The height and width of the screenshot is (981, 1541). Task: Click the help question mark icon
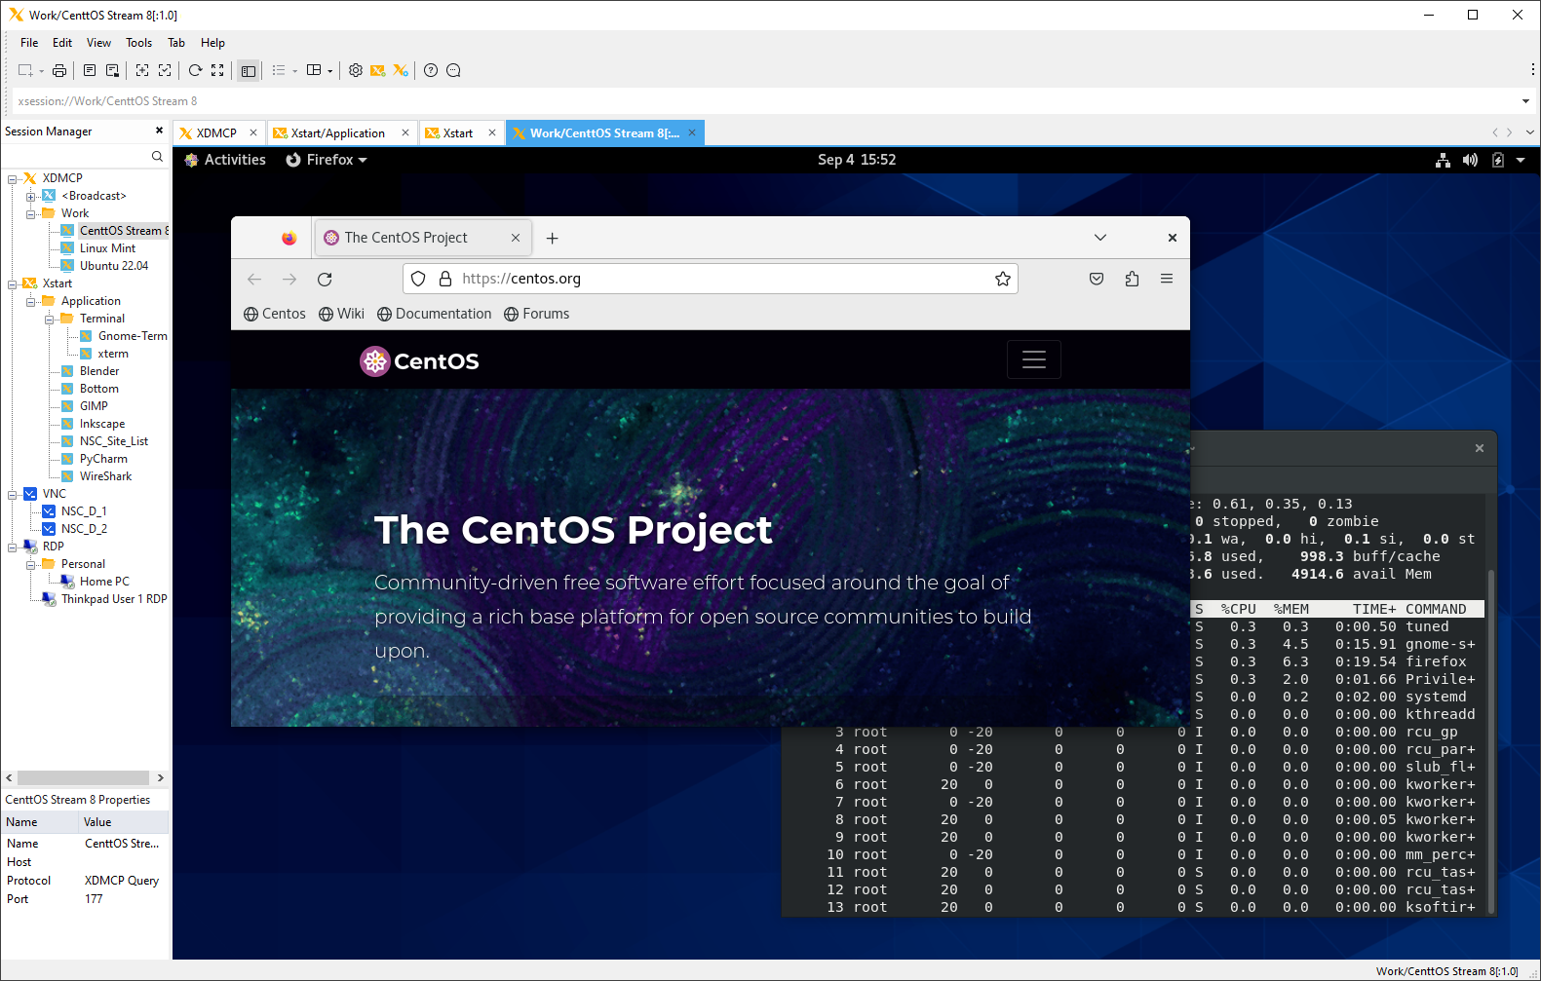pos(431,70)
